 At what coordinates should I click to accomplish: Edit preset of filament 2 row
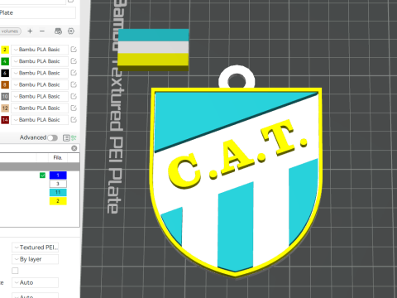pos(74,50)
